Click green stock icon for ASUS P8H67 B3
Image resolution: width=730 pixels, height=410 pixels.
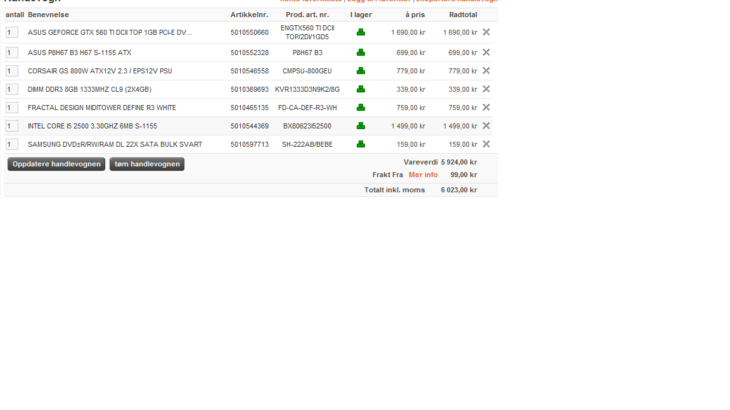click(x=361, y=53)
